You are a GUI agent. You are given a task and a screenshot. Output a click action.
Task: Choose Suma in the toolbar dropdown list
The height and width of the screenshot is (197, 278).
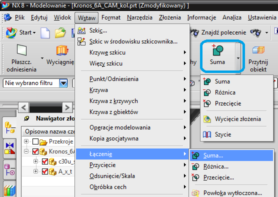[x=236, y=81]
